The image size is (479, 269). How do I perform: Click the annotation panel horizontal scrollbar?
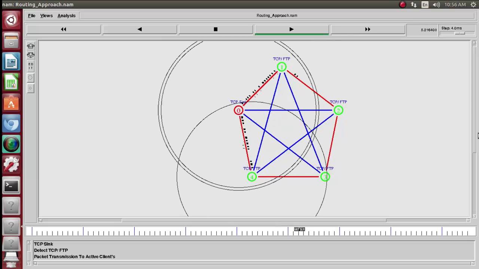click(x=254, y=263)
